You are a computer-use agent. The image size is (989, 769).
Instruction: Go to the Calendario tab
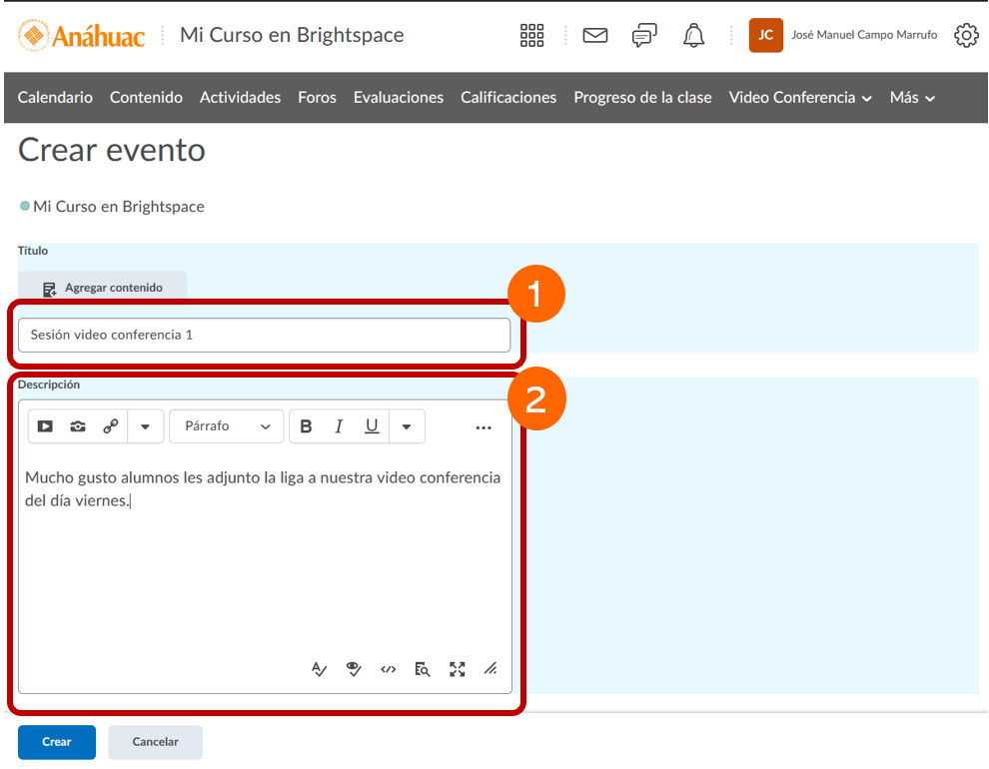(x=55, y=98)
